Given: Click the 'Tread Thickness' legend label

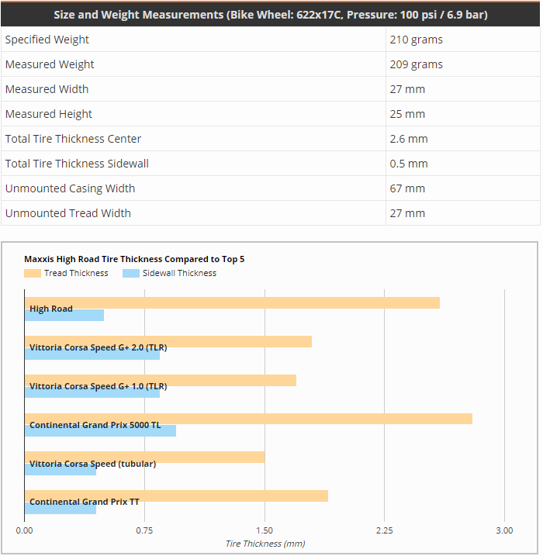Looking at the screenshot, I should pos(76,274).
